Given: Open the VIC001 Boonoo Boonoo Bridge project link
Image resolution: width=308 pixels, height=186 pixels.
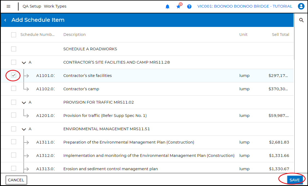Looking at the screenshot, I should (x=245, y=6).
